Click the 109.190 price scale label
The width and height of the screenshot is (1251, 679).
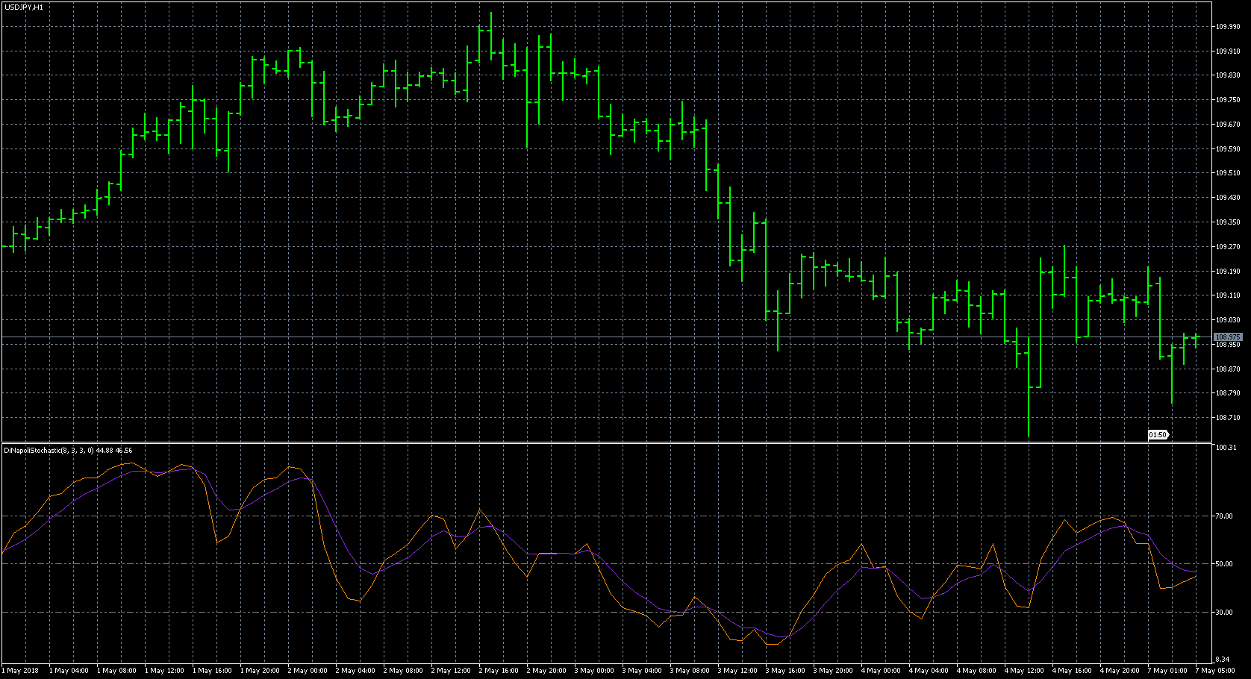point(1228,272)
